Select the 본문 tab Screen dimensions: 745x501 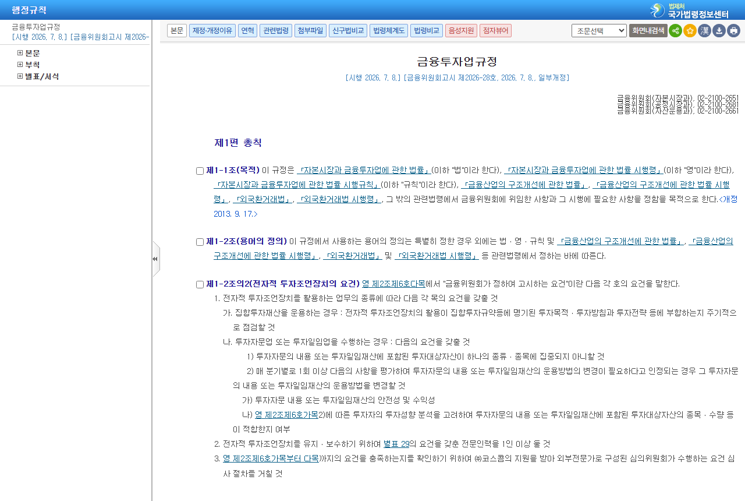(177, 31)
